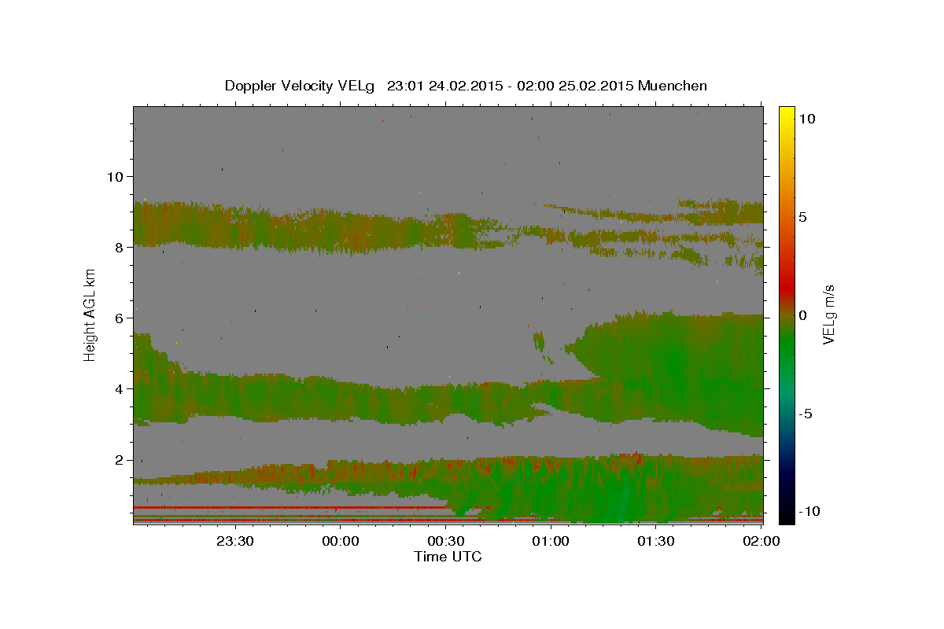Click the colorbar value -5 label
The height and width of the screenshot is (629, 944).
(806, 414)
